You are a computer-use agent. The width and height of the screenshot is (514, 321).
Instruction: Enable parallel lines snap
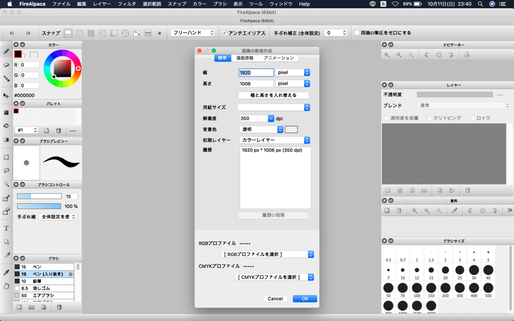pos(80,33)
